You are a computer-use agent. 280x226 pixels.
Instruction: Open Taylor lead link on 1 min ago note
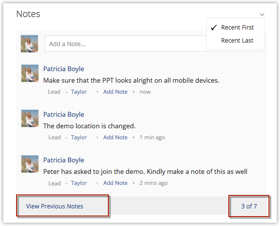(x=79, y=137)
